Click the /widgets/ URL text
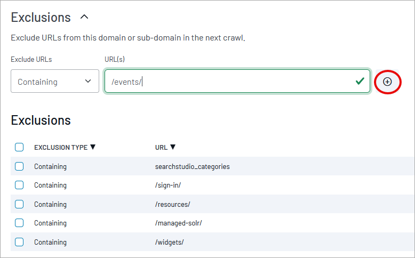The height and width of the screenshot is (258, 415). click(169, 242)
